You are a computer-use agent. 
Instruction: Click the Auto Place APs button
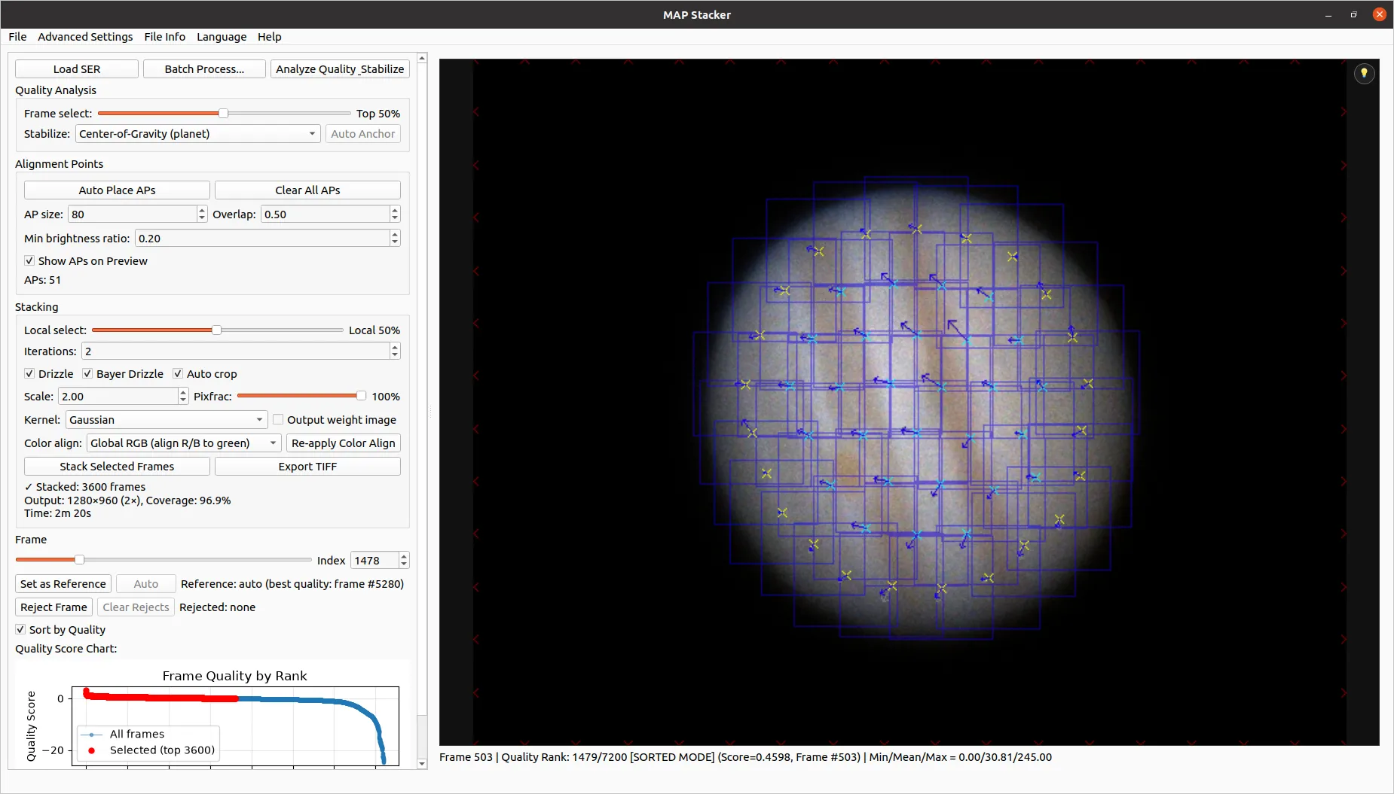click(x=117, y=190)
